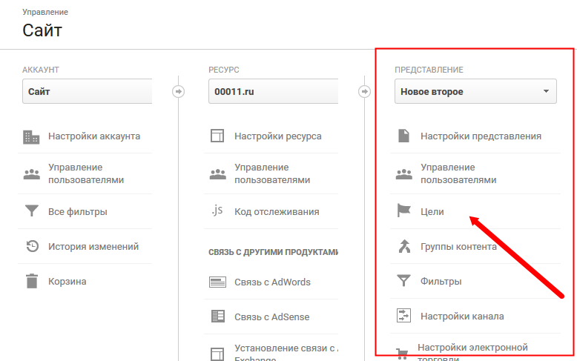
Task: Click arrow icon between property and view columns
Action: (x=365, y=91)
